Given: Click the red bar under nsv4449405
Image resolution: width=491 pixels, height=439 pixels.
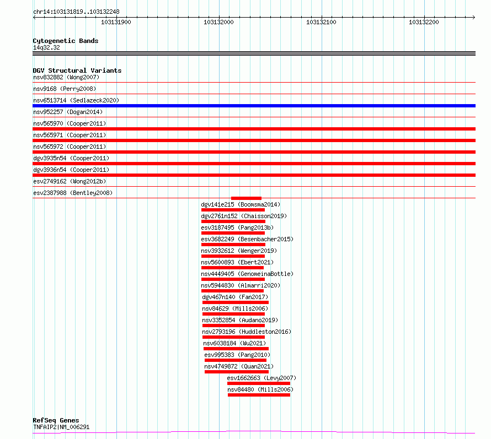Looking at the screenshot, I should pos(233,279).
